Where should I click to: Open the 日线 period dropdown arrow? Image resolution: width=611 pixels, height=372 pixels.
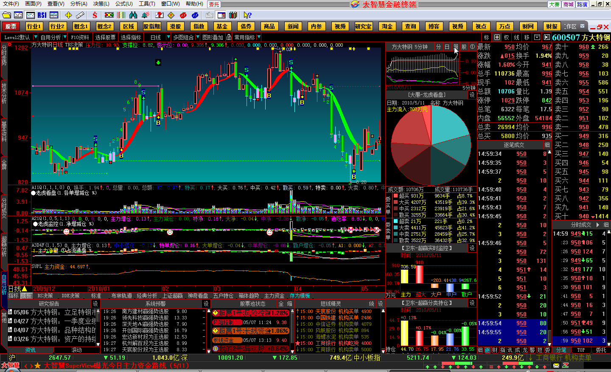[x=168, y=37]
